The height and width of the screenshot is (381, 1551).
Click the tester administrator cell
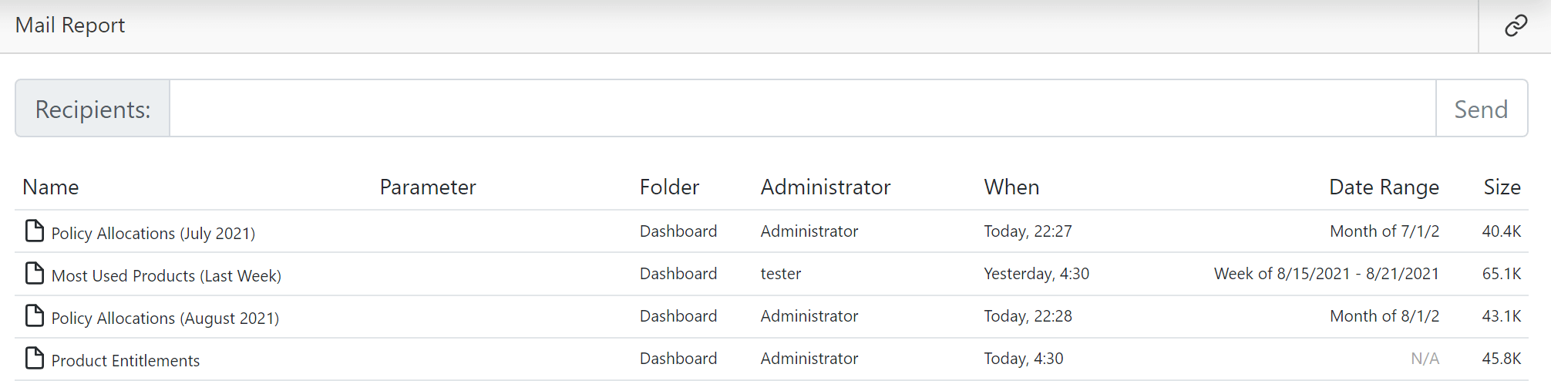point(781,274)
